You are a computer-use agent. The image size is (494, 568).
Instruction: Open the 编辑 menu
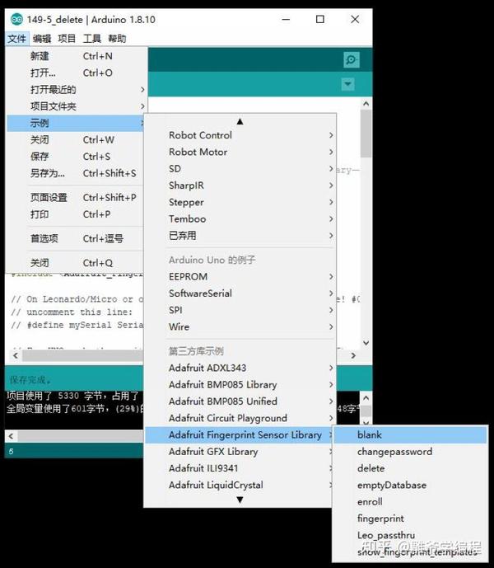click(x=42, y=39)
